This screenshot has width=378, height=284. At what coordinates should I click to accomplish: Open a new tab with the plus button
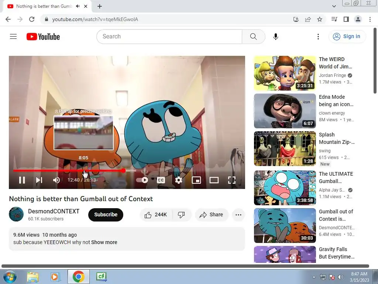100,6
